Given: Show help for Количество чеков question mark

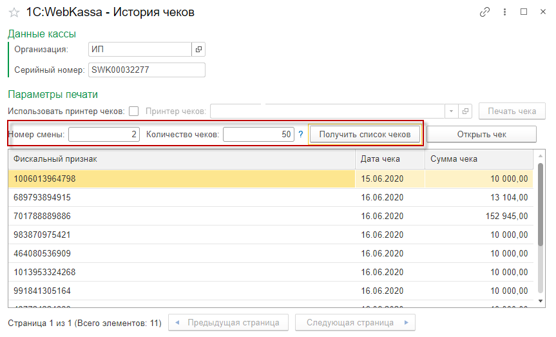Looking at the screenshot, I should tap(301, 135).
